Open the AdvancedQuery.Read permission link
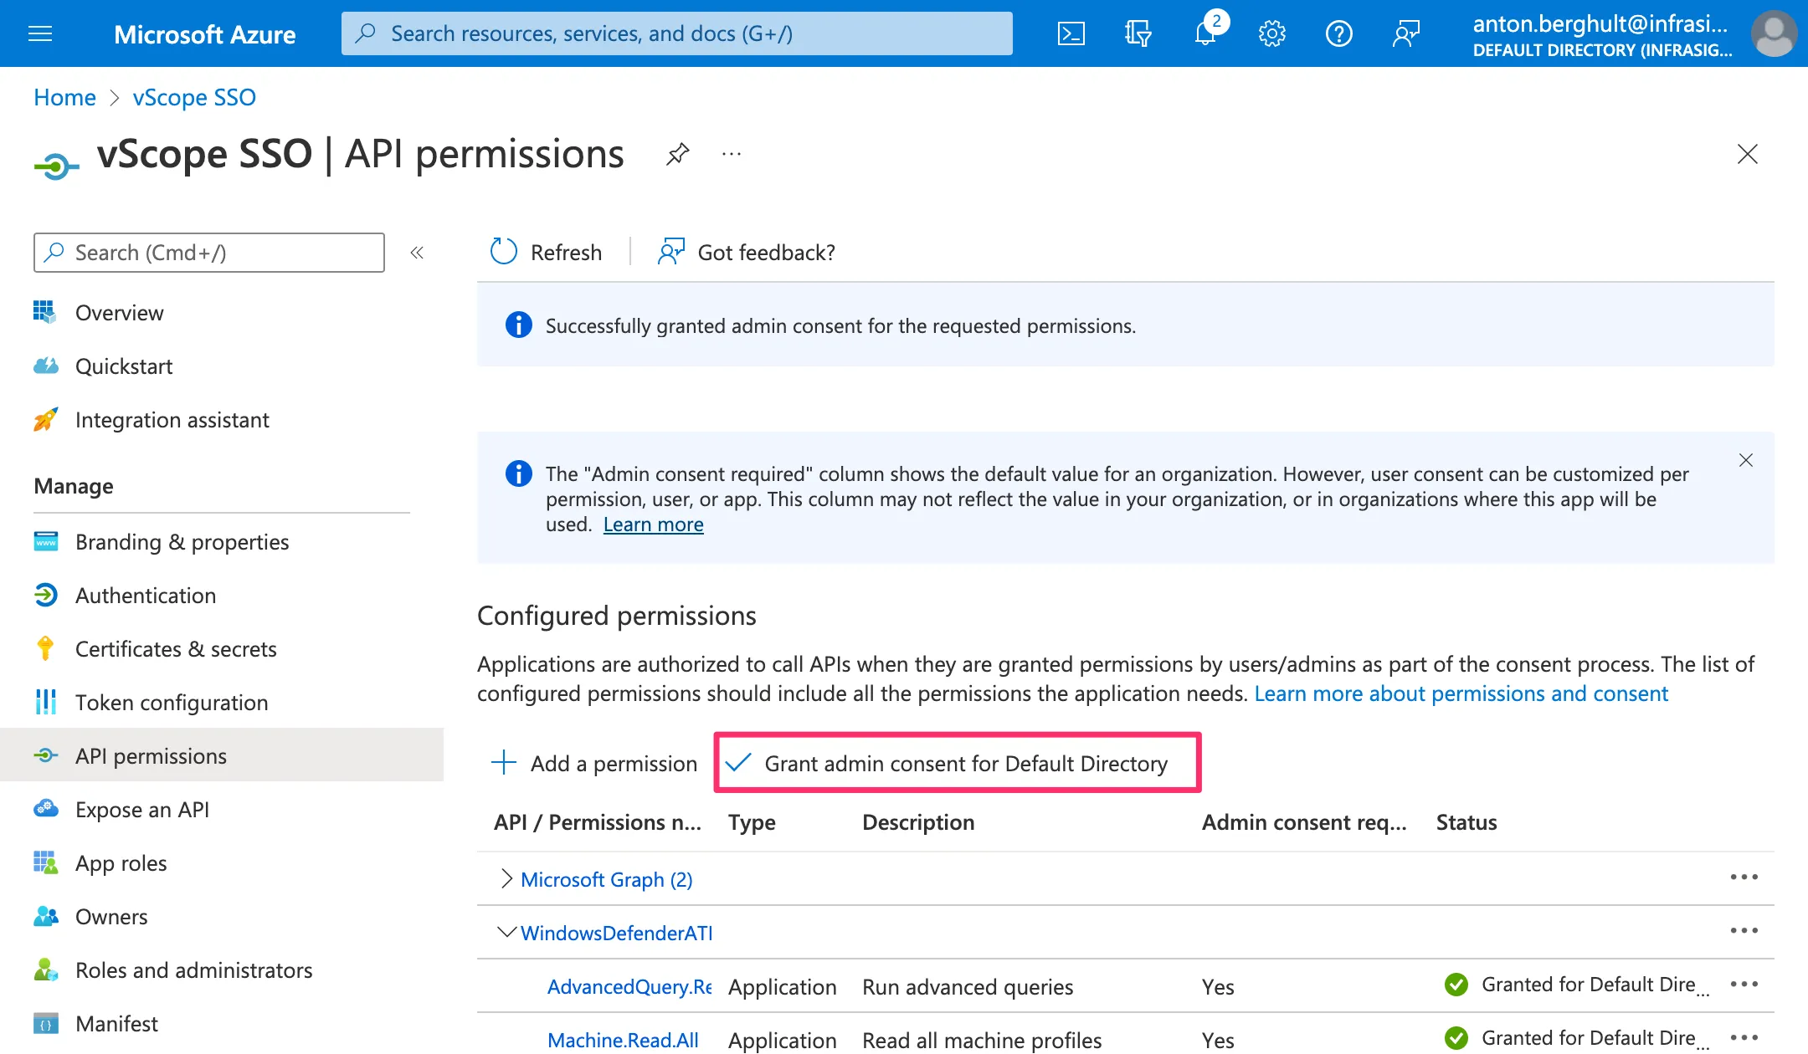The width and height of the screenshot is (1808, 1054). (629, 986)
